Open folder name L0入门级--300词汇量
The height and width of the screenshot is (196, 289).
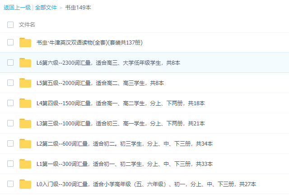(x=146, y=184)
